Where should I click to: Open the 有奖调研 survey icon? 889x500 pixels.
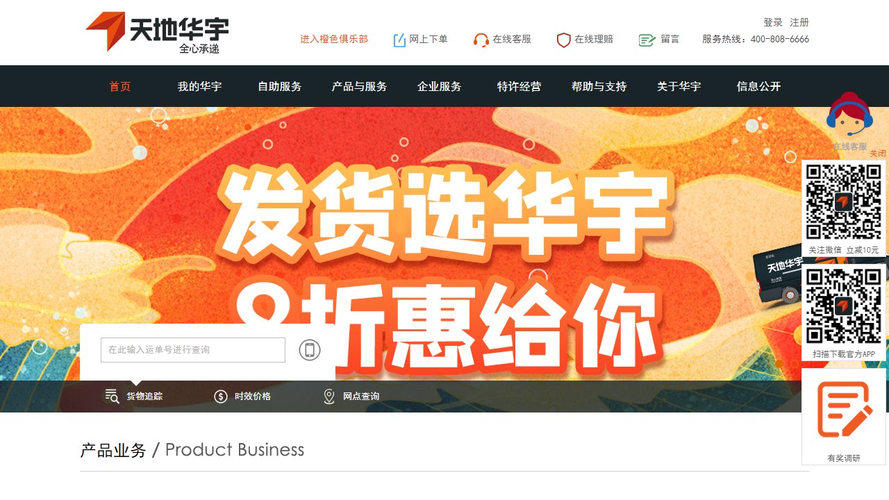point(844,410)
